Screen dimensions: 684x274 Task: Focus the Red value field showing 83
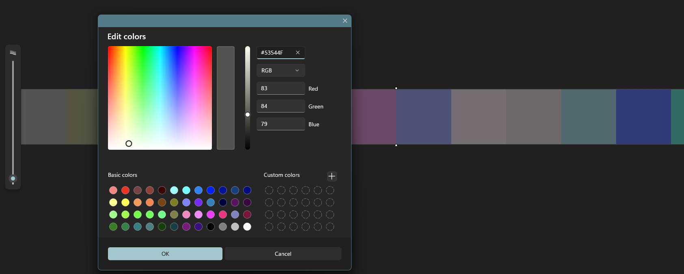[x=281, y=88]
